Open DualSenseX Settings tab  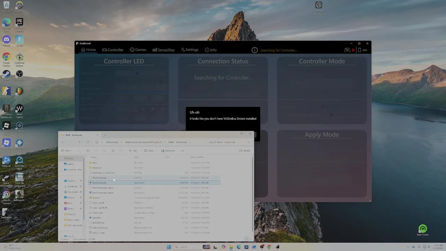(x=190, y=50)
